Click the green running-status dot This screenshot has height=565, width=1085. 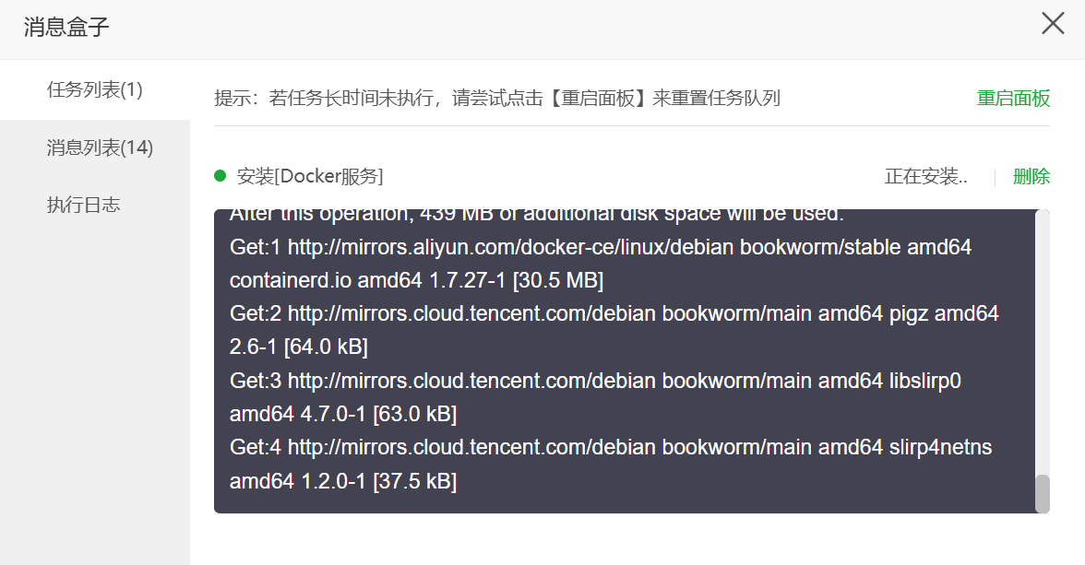[x=218, y=176]
